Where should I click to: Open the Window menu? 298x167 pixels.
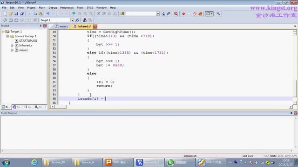(x=102, y=8)
